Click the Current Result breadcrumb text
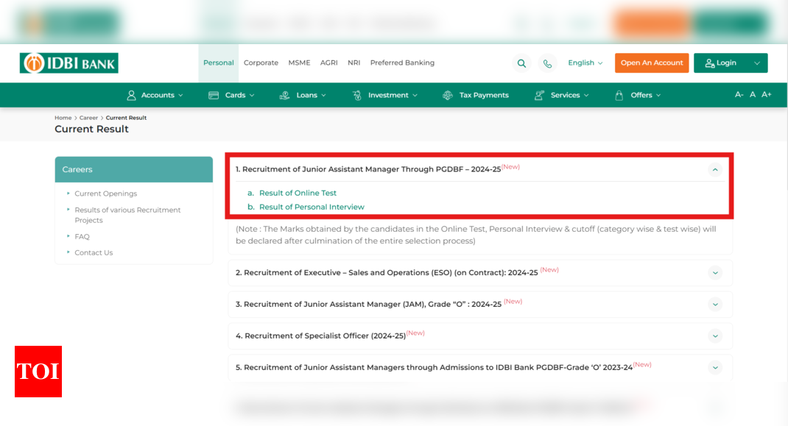788x426 pixels. (x=126, y=118)
